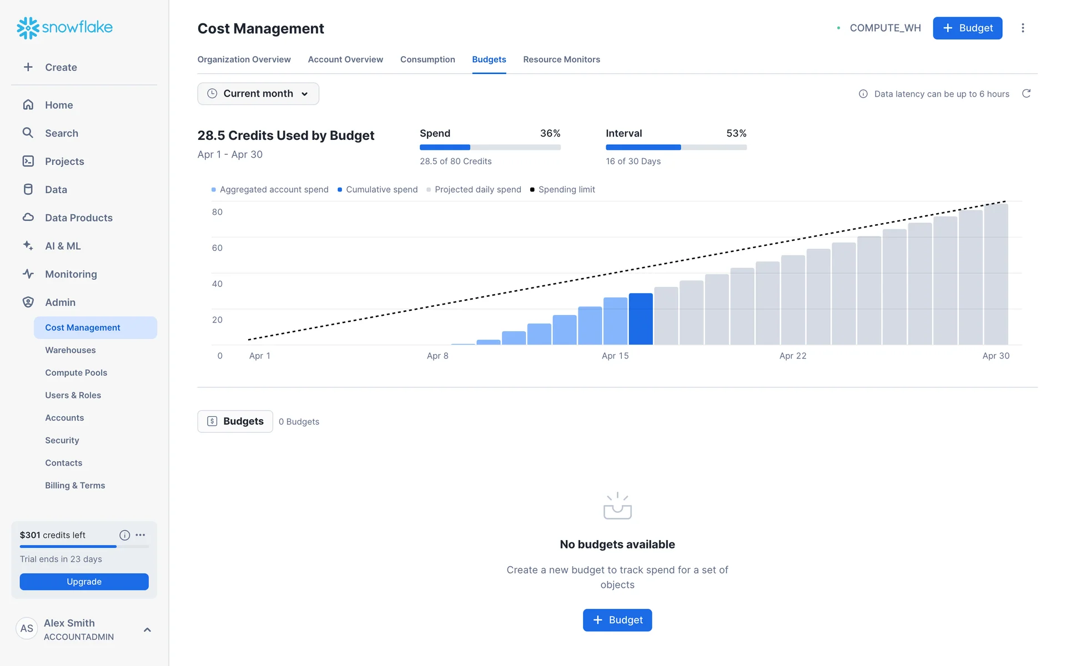
Task: Click credits info circle icon
Action: (124, 535)
